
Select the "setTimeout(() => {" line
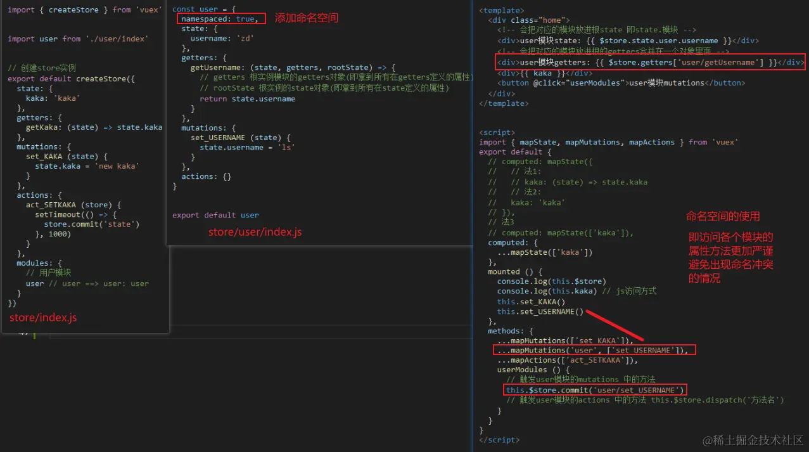pos(75,215)
